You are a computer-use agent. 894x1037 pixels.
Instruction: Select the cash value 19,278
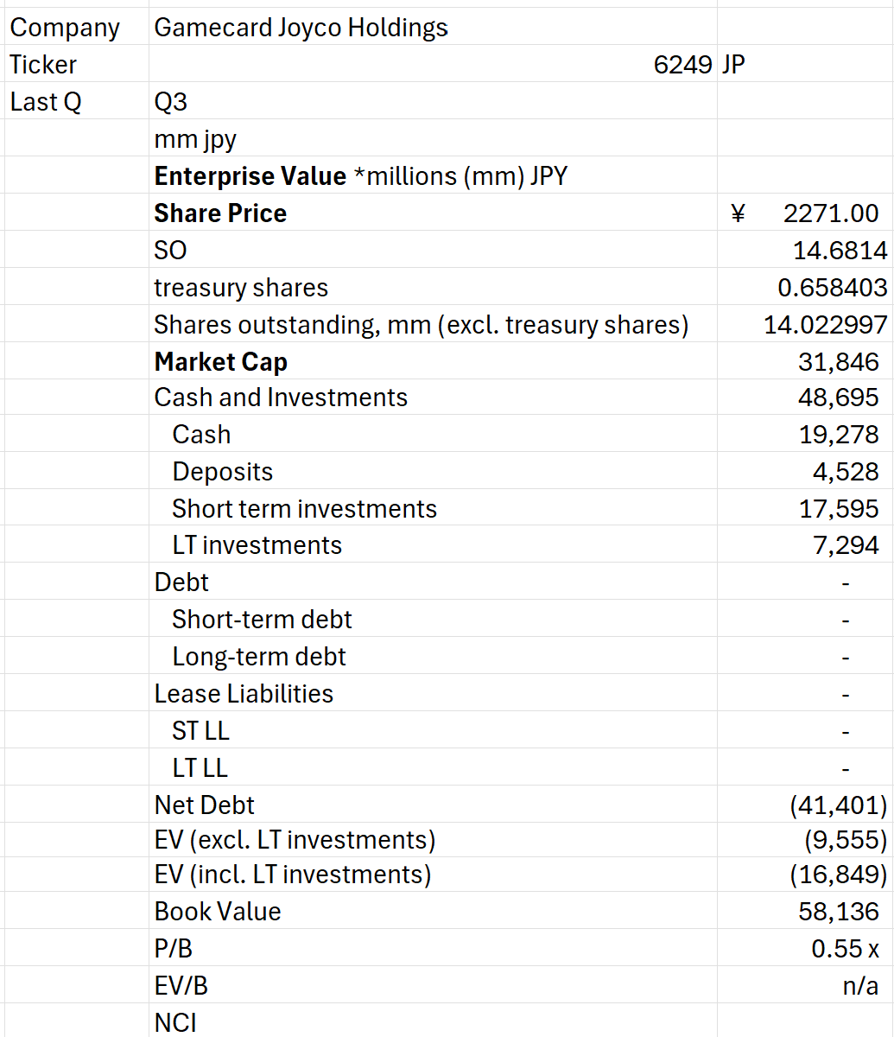pyautogui.click(x=839, y=435)
